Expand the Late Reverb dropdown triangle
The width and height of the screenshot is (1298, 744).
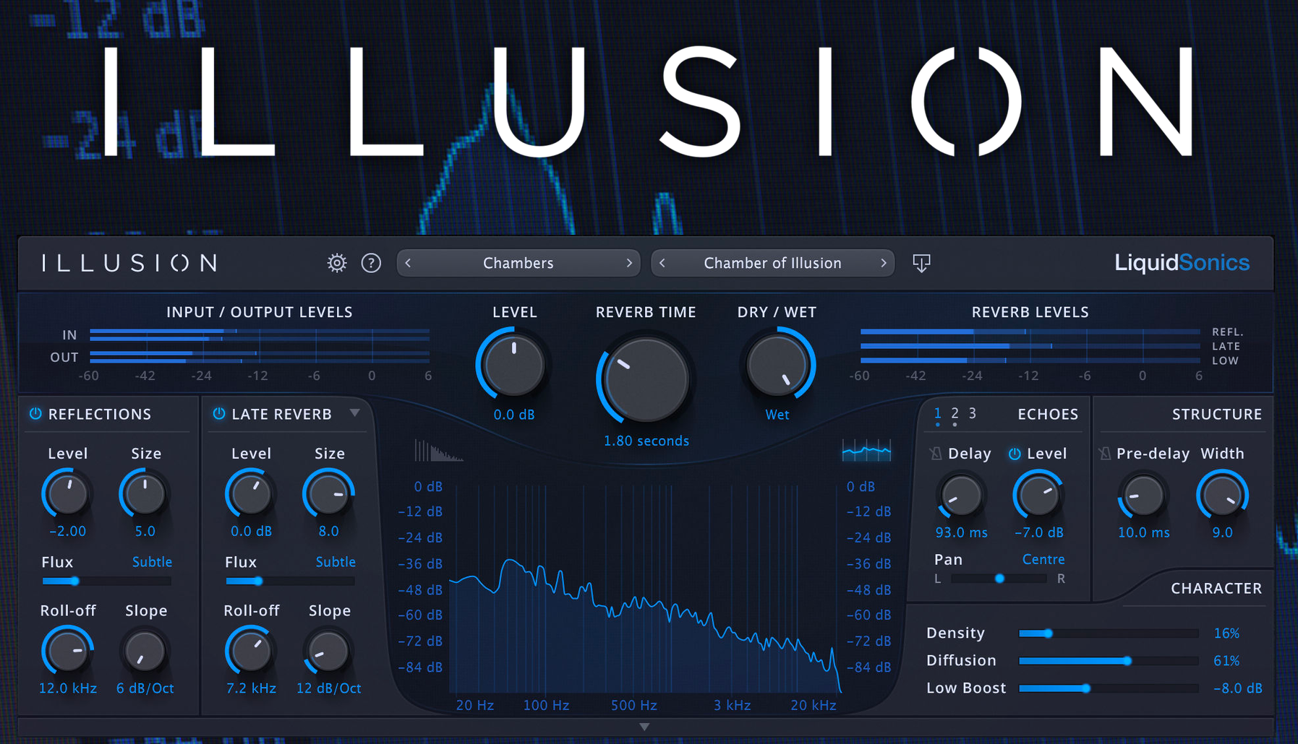354,413
